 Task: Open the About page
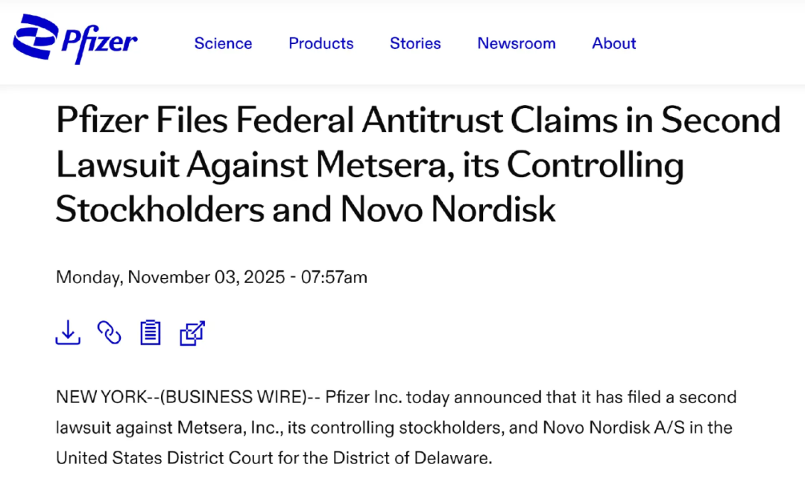[613, 43]
